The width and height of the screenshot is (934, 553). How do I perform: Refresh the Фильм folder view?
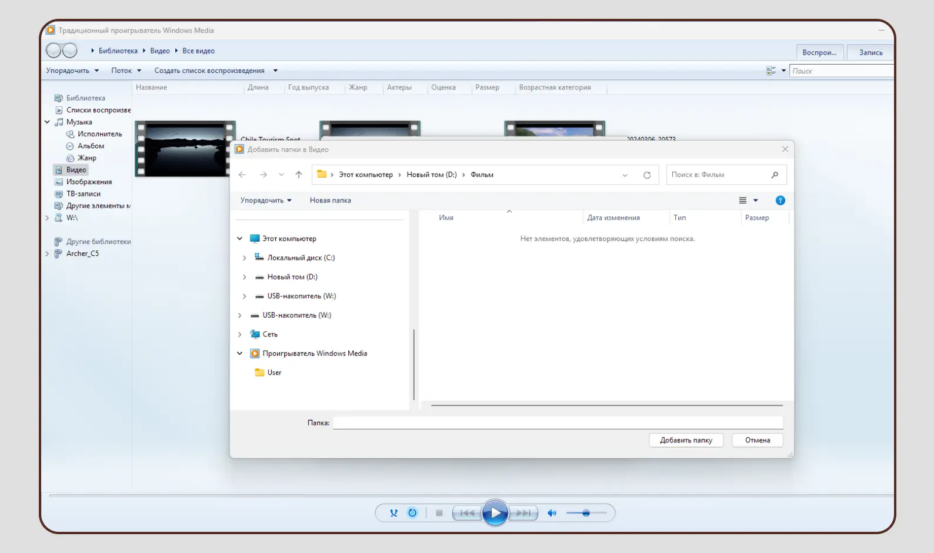(647, 175)
